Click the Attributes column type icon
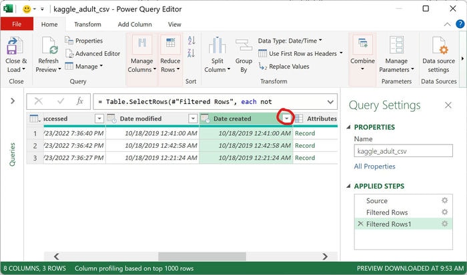This screenshot has width=467, height=275. tap(299, 119)
